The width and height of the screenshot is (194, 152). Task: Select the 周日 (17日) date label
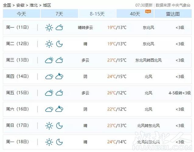pos(17,125)
